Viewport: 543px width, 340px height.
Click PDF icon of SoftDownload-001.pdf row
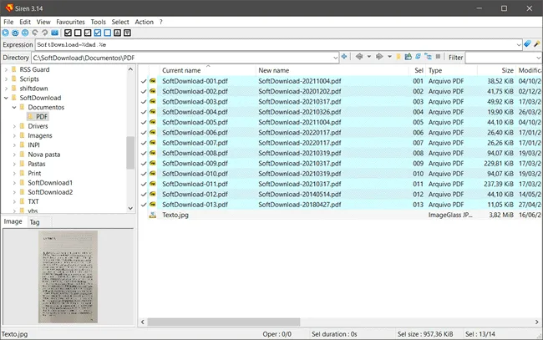[x=153, y=81]
